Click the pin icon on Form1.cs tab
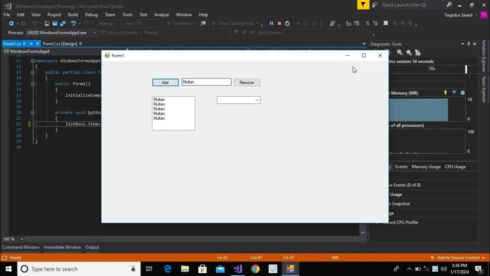Screen dimensions: 490x276 31,44
